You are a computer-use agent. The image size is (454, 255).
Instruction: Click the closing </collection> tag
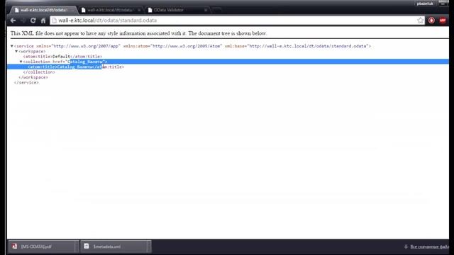39,72
